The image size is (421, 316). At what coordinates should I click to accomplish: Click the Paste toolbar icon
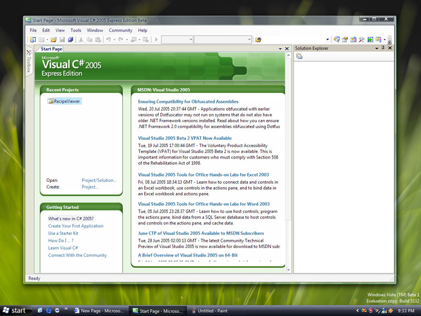tap(98, 40)
